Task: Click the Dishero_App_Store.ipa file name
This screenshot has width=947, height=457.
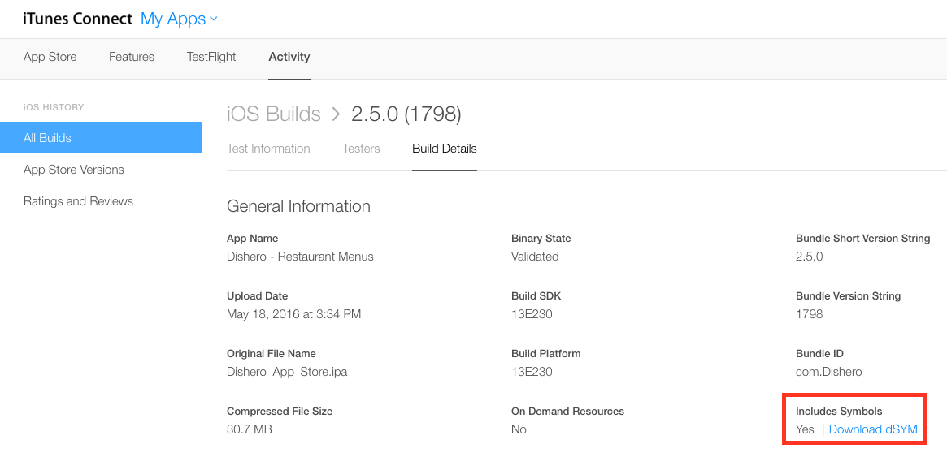Action: pyautogui.click(x=287, y=372)
